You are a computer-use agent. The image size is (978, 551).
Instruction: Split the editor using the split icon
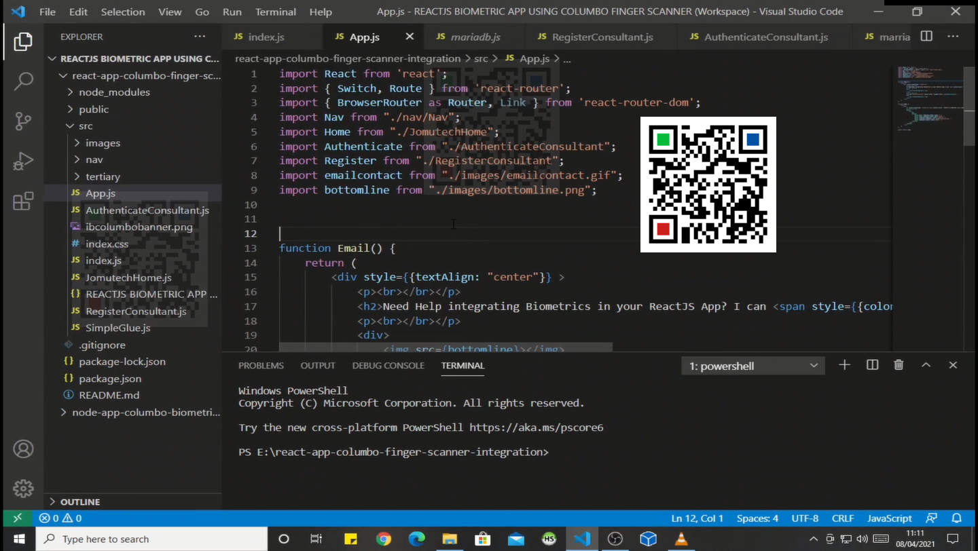[926, 37]
